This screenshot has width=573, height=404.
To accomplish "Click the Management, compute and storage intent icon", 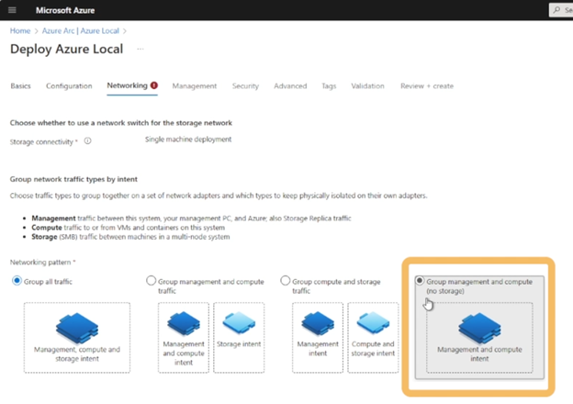I will coord(77,328).
